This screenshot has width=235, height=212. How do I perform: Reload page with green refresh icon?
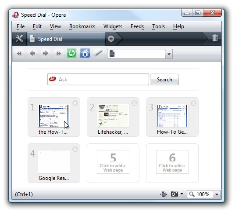(72, 53)
